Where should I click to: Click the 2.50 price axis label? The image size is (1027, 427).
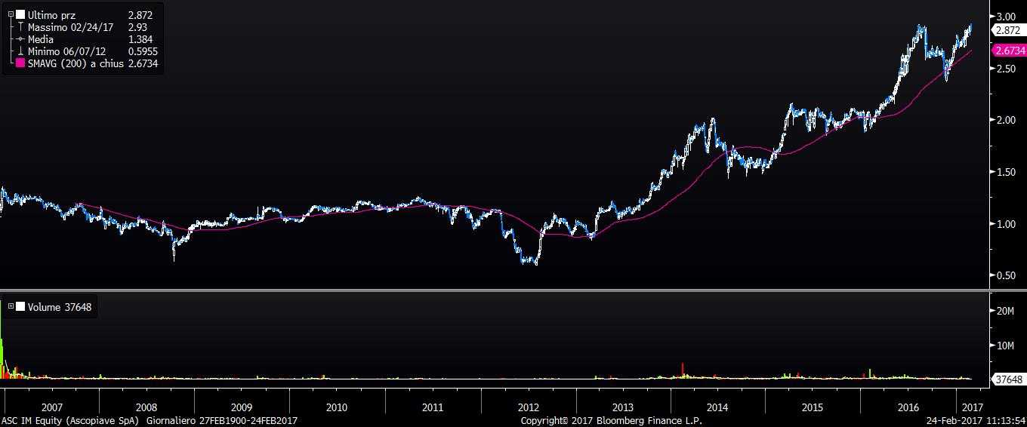point(1005,69)
